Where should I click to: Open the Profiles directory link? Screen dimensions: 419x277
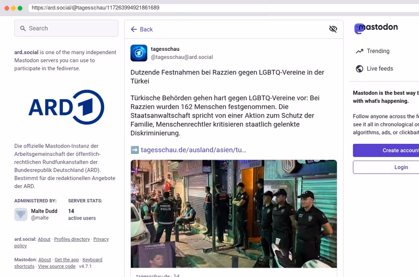pyautogui.click(x=72, y=239)
